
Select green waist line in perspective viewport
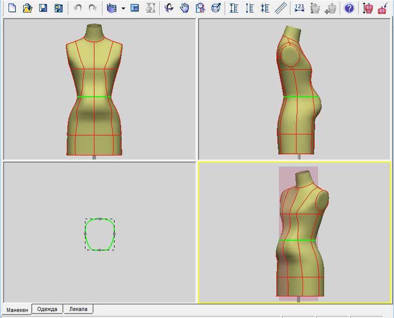point(297,240)
